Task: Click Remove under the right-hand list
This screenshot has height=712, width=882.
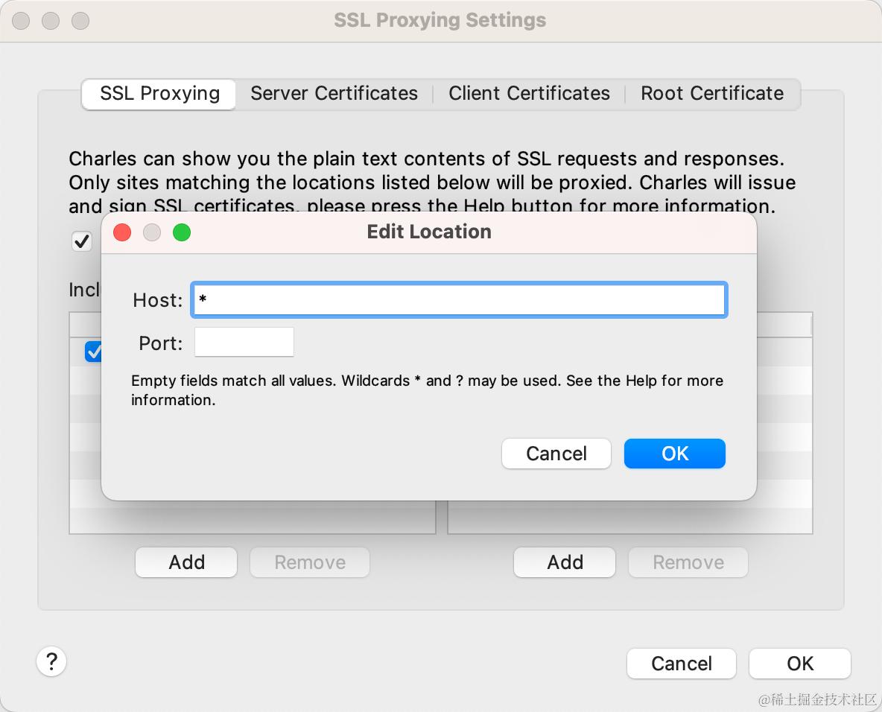Action: [x=688, y=562]
